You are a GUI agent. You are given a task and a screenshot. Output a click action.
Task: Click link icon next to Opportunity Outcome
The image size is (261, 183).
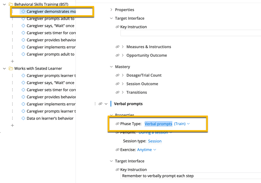(x=117, y=55)
